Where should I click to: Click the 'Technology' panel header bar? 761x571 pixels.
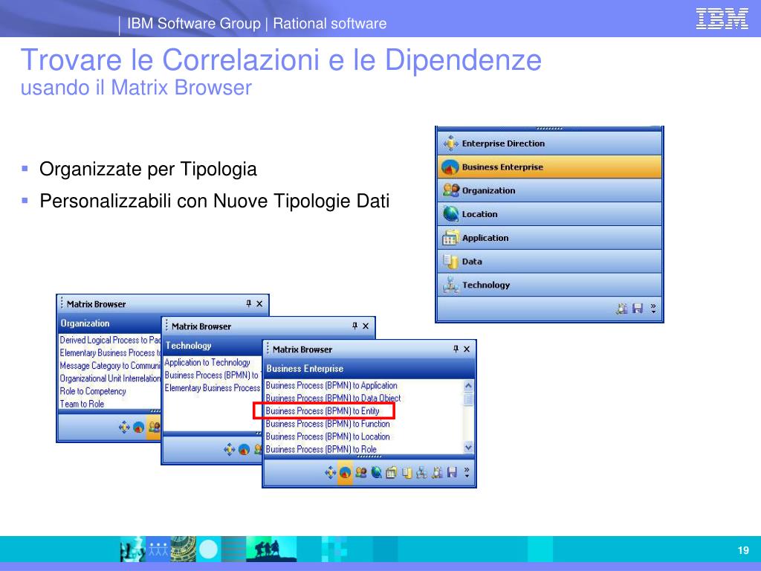(x=212, y=346)
